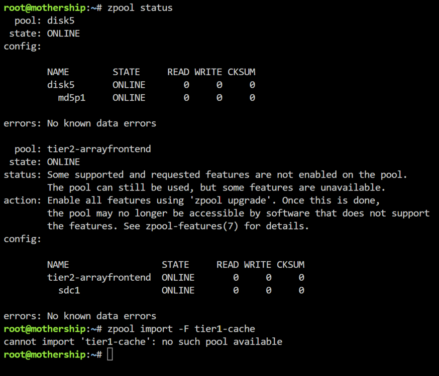Click the CKSUM header in disk5 table
The height and width of the screenshot is (376, 439).
point(241,72)
